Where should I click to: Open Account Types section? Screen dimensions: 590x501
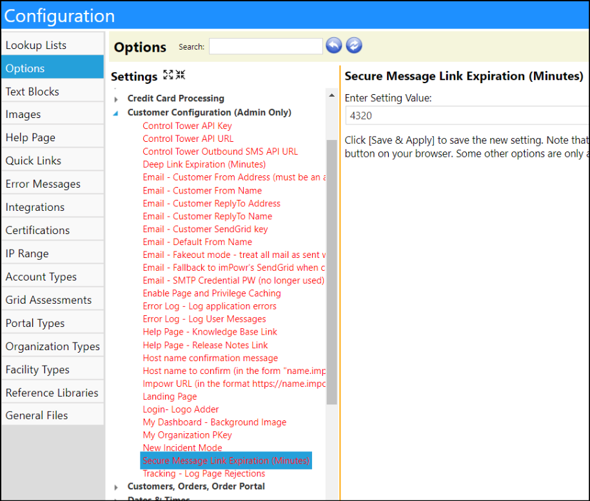coord(53,277)
